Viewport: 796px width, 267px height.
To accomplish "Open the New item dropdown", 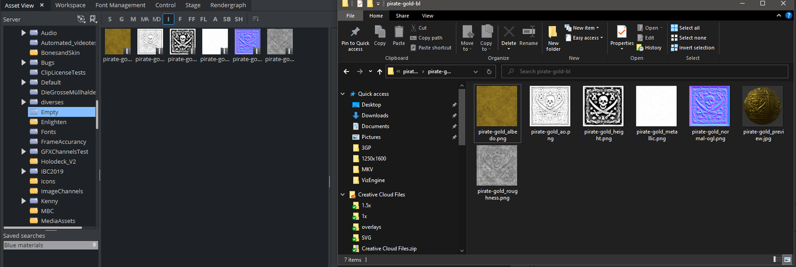I will [582, 28].
